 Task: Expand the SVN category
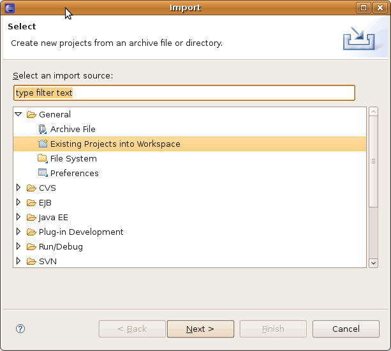[x=18, y=261]
